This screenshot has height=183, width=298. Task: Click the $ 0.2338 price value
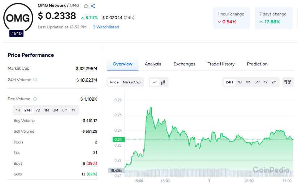click(x=57, y=16)
